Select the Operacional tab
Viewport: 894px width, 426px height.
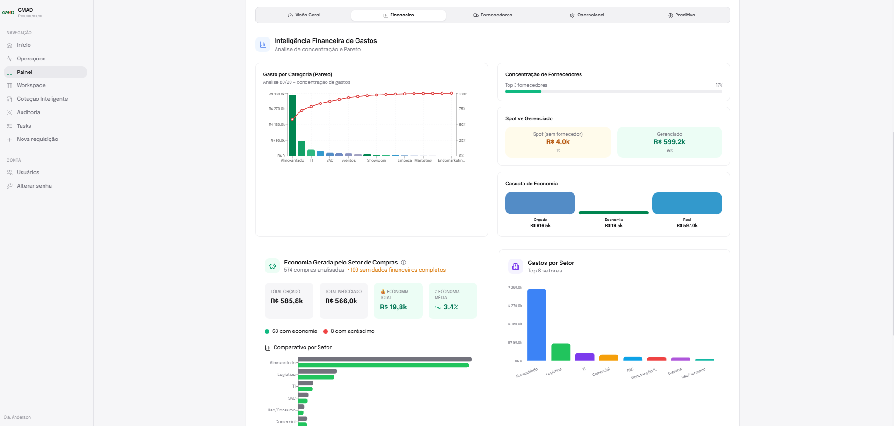point(587,15)
